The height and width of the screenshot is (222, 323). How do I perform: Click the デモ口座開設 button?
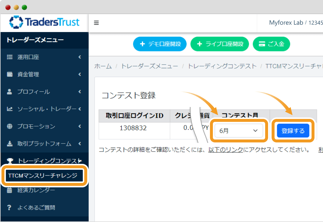[x=160, y=44]
